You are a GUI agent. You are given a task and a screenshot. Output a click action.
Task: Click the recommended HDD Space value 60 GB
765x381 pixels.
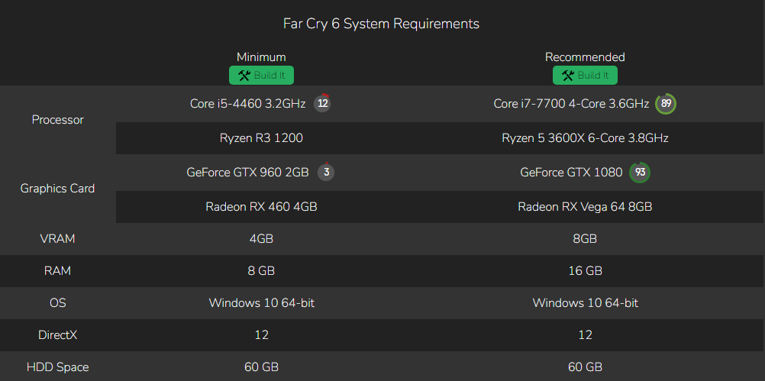[x=585, y=366]
